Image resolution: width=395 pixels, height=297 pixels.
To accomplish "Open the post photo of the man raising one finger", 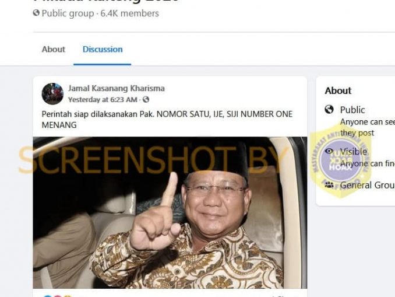I will 170,212.
